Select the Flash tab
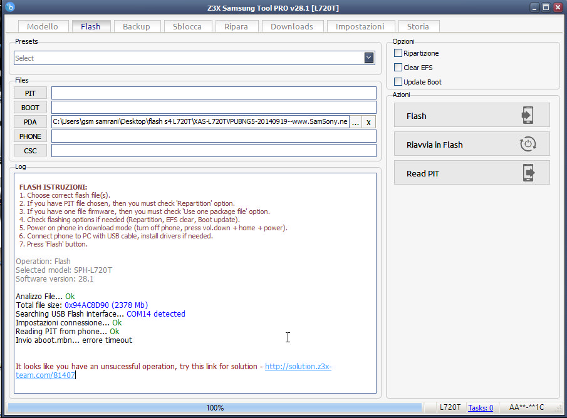The image size is (567, 418). pos(90,26)
